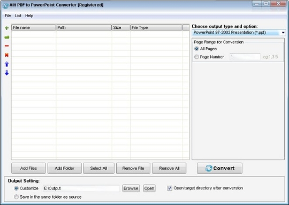Click the Add Folder button
Image resolution: width=289 pixels, height=205 pixels.
[65, 168]
